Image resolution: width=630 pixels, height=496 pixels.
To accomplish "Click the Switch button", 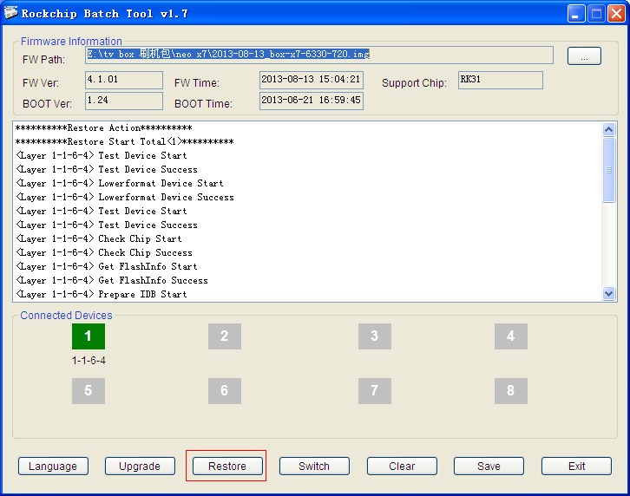I will click(x=314, y=466).
